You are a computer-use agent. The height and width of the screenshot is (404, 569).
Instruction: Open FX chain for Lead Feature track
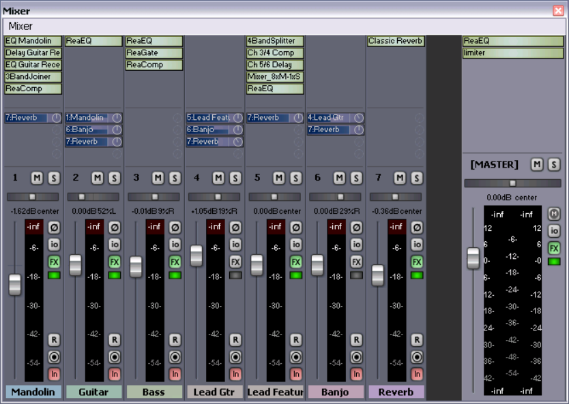(296, 262)
